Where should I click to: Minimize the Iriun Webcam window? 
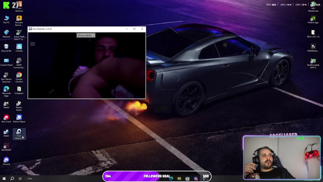pos(127,29)
